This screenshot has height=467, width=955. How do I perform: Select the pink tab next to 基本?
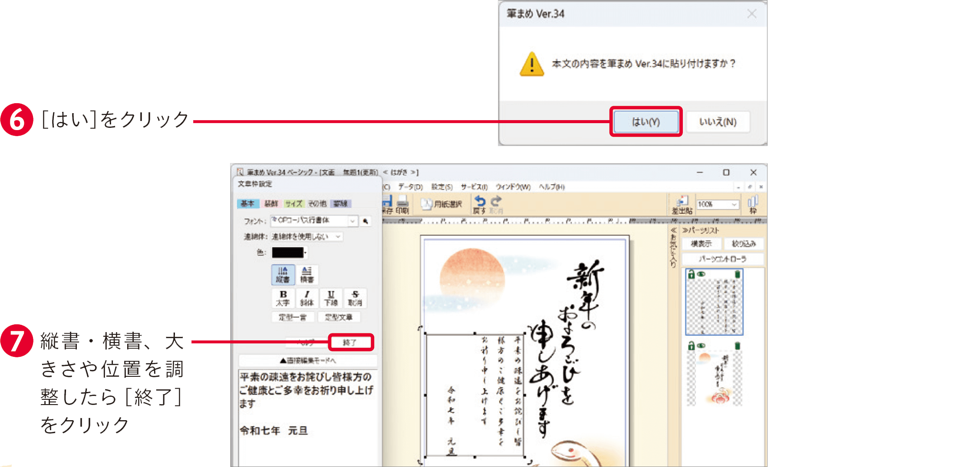271,203
